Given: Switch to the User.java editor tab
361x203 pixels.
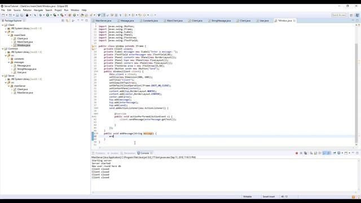Looking at the screenshot, I should click(x=262, y=21).
